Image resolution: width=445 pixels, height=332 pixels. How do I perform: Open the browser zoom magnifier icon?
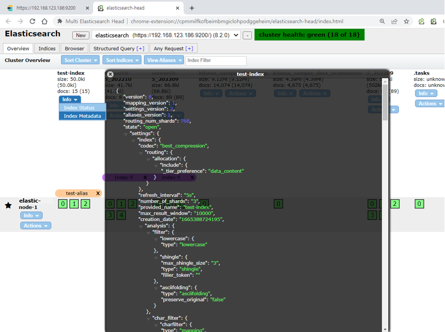tap(382, 21)
